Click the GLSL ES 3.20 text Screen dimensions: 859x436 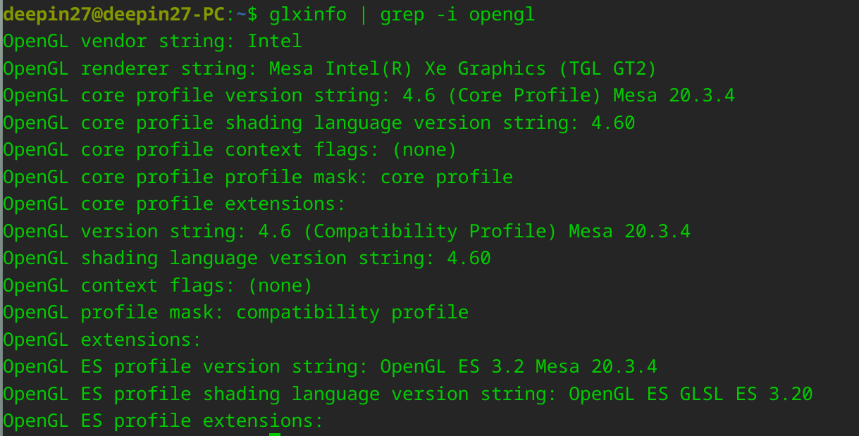746,394
